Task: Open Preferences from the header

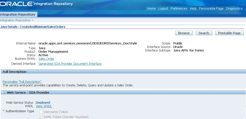Action: click(x=179, y=9)
